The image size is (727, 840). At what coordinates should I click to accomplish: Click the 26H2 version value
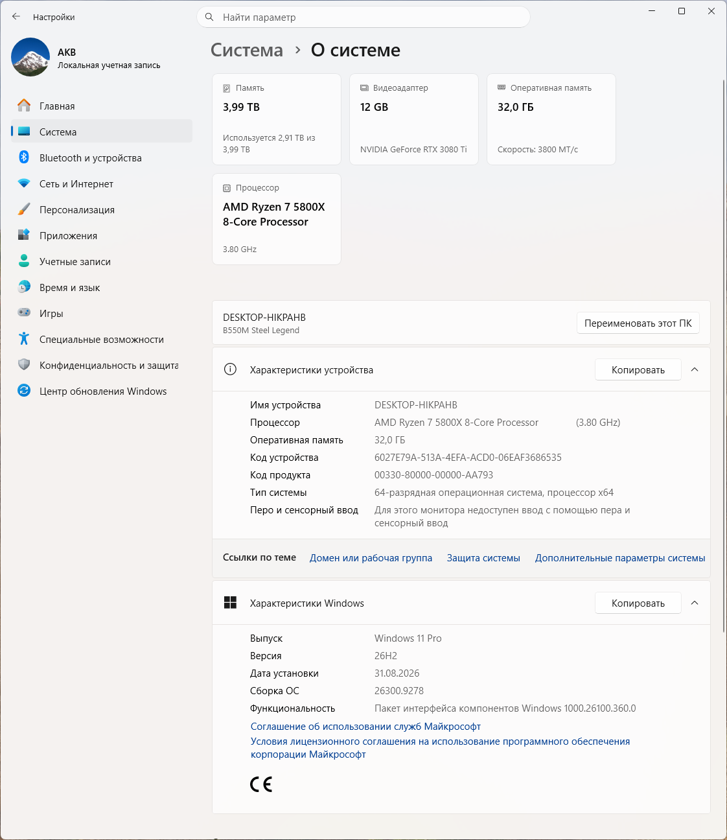pos(386,655)
